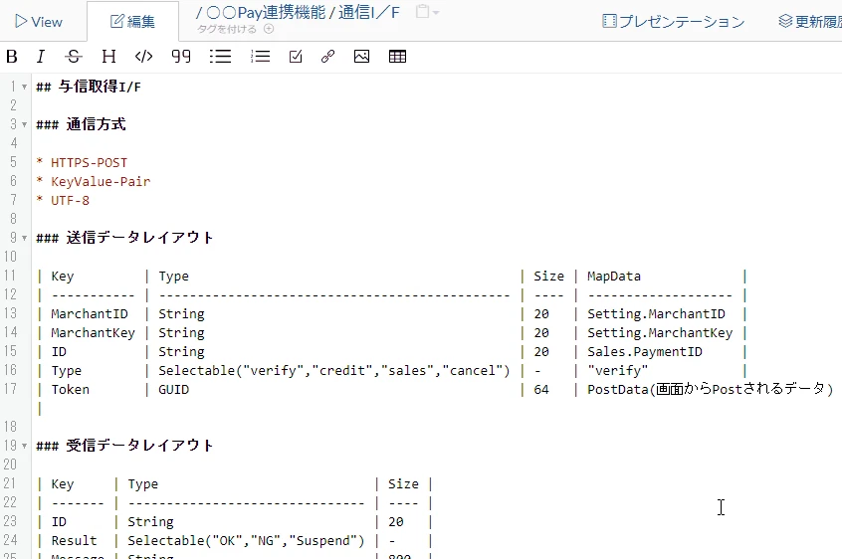Insert a task checkbox item
842x559 pixels.
point(296,57)
